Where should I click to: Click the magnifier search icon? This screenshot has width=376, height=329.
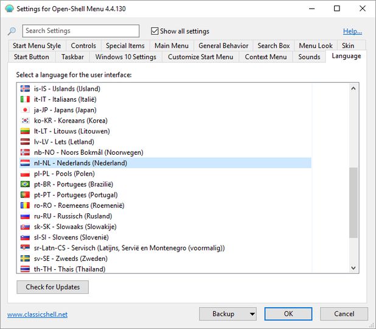pos(12,31)
